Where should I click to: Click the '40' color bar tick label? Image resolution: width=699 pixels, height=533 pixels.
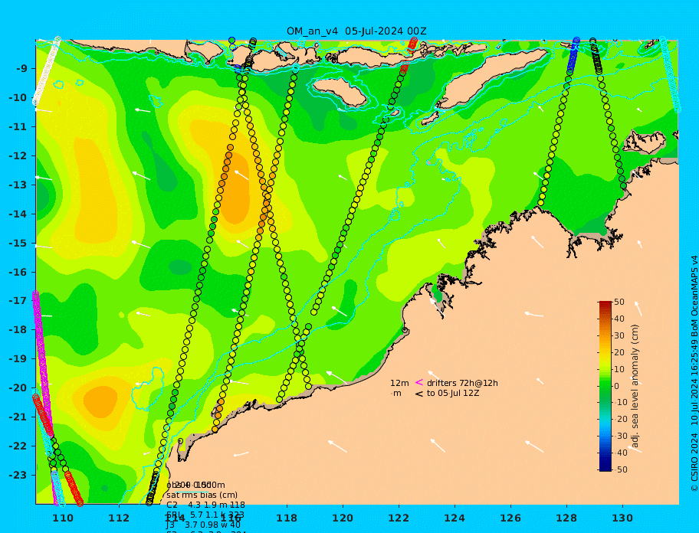point(619,319)
